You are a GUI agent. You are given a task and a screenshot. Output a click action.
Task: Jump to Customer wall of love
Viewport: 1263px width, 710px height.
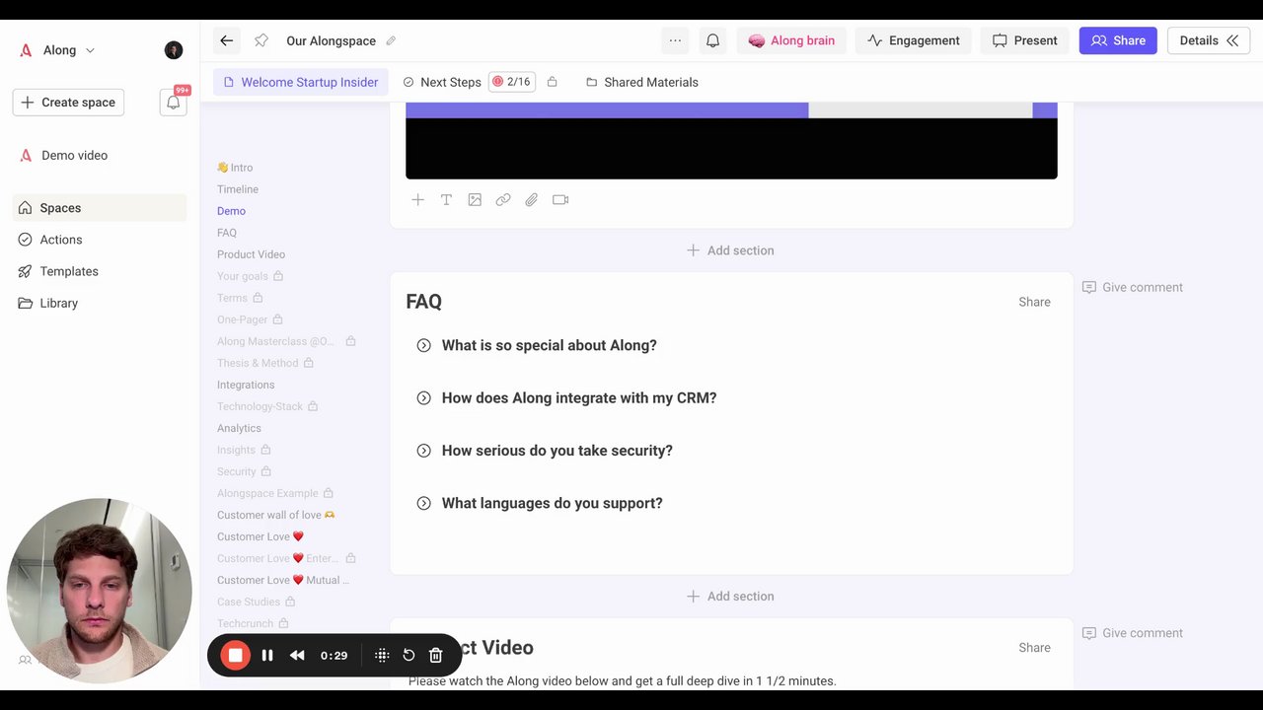click(x=276, y=515)
